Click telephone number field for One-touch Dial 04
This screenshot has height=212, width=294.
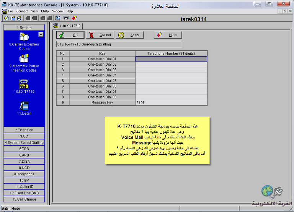pos(171,75)
